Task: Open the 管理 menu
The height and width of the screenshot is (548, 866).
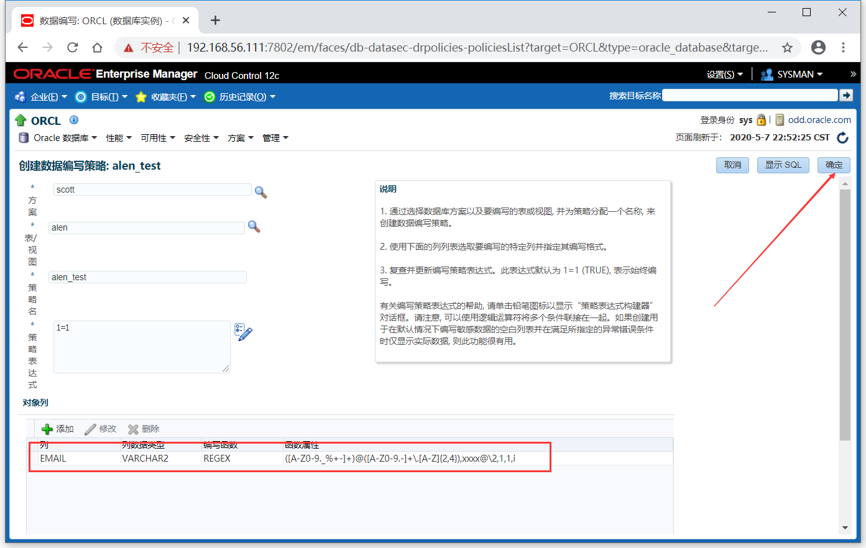Action: pos(275,138)
